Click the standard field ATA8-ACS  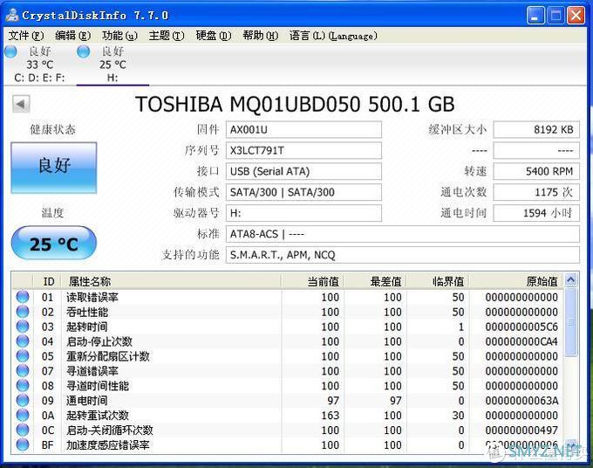point(403,234)
